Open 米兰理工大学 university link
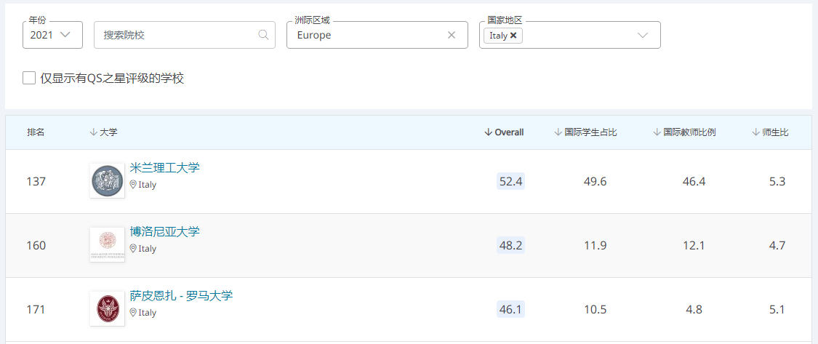 click(x=165, y=167)
